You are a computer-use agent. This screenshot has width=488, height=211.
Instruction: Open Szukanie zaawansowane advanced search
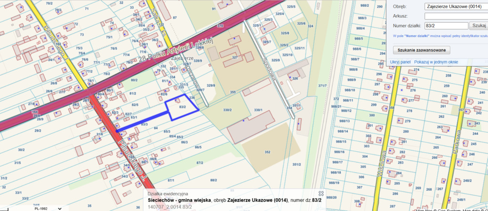421,50
